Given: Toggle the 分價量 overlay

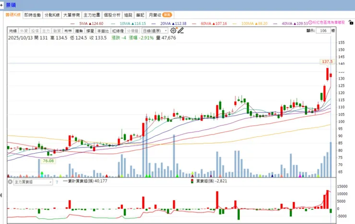Looking at the screenshot, I should 132,31.
